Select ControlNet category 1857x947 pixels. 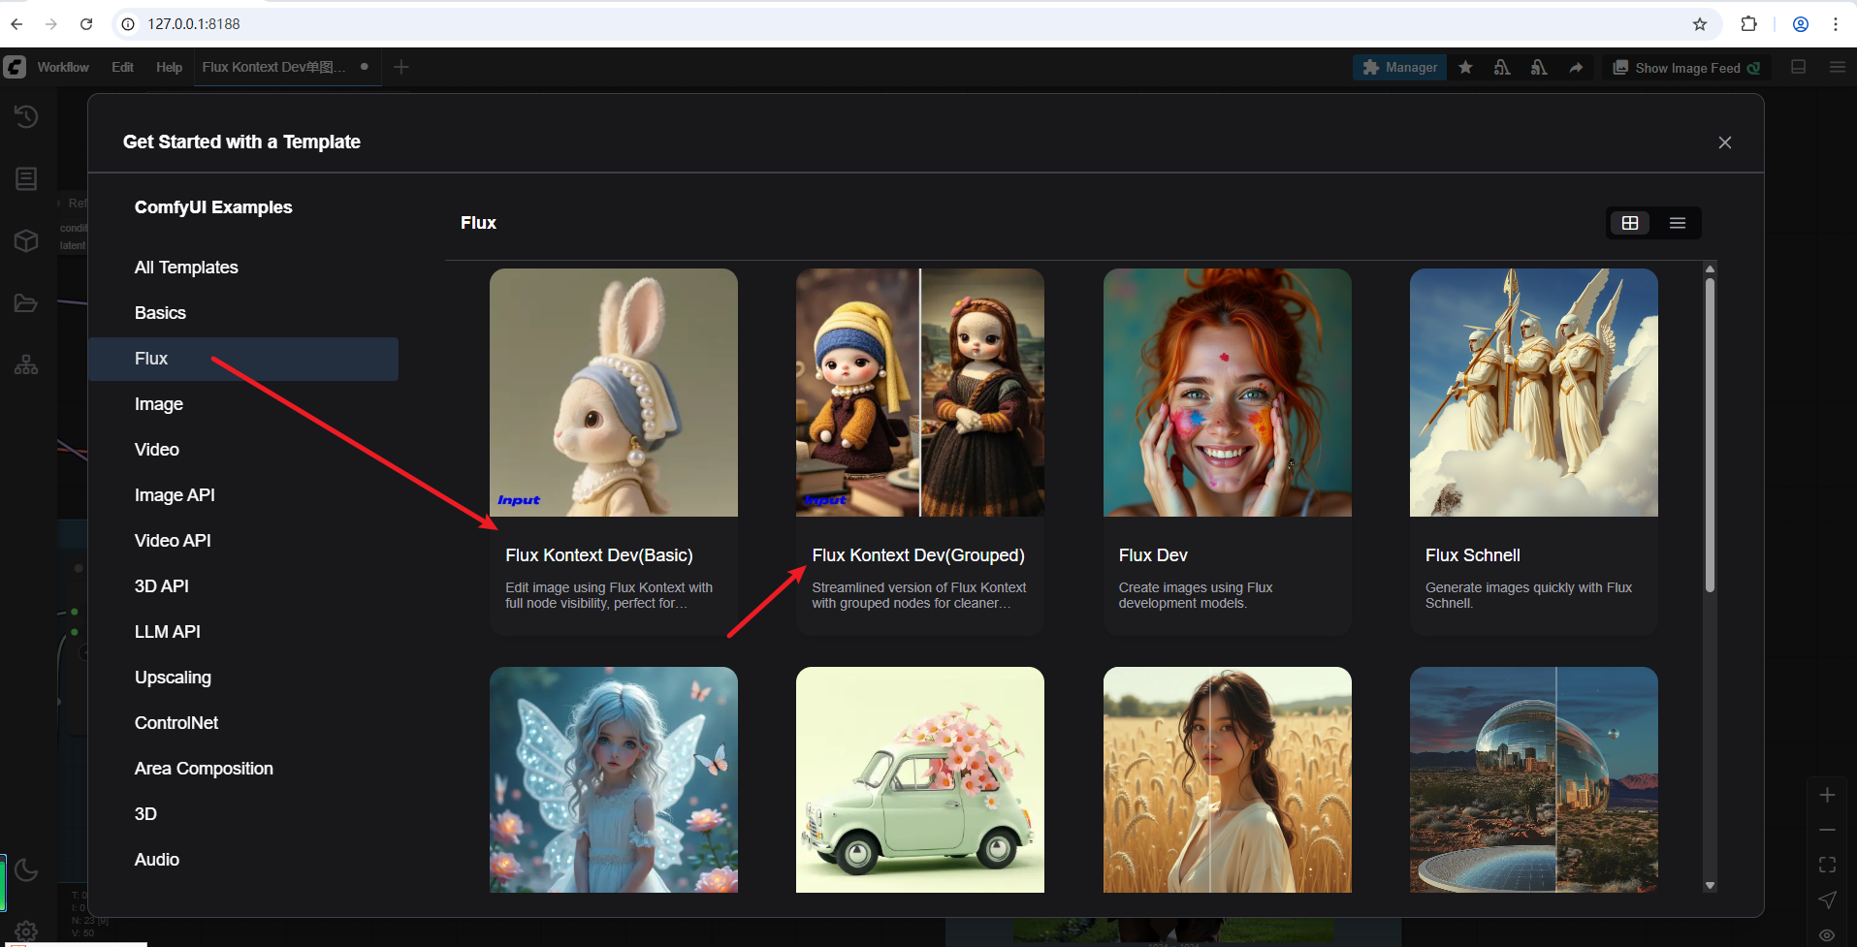pyautogui.click(x=243, y=723)
